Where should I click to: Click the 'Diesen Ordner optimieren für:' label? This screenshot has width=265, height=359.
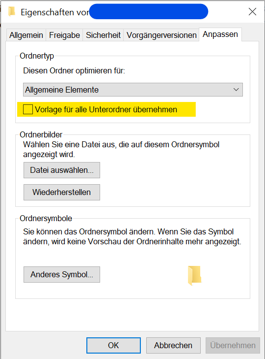tap(74, 70)
